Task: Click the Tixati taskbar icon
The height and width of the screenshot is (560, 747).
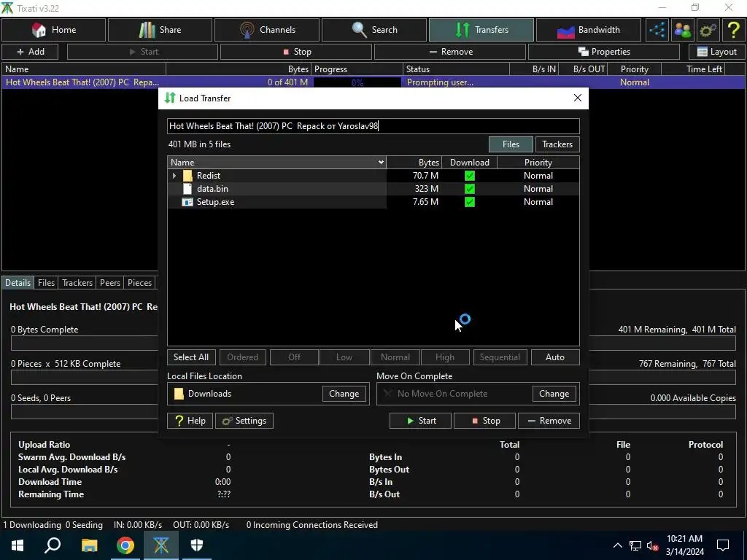Action: tap(161, 545)
